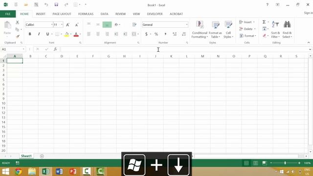Click the Decrease Decimal icon
The height and width of the screenshot is (176, 313).
point(184,34)
